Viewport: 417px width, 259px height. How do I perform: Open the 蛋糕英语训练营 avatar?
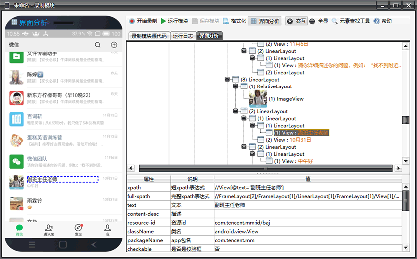[x=16, y=140]
